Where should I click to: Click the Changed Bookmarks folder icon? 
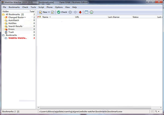coord(6,17)
